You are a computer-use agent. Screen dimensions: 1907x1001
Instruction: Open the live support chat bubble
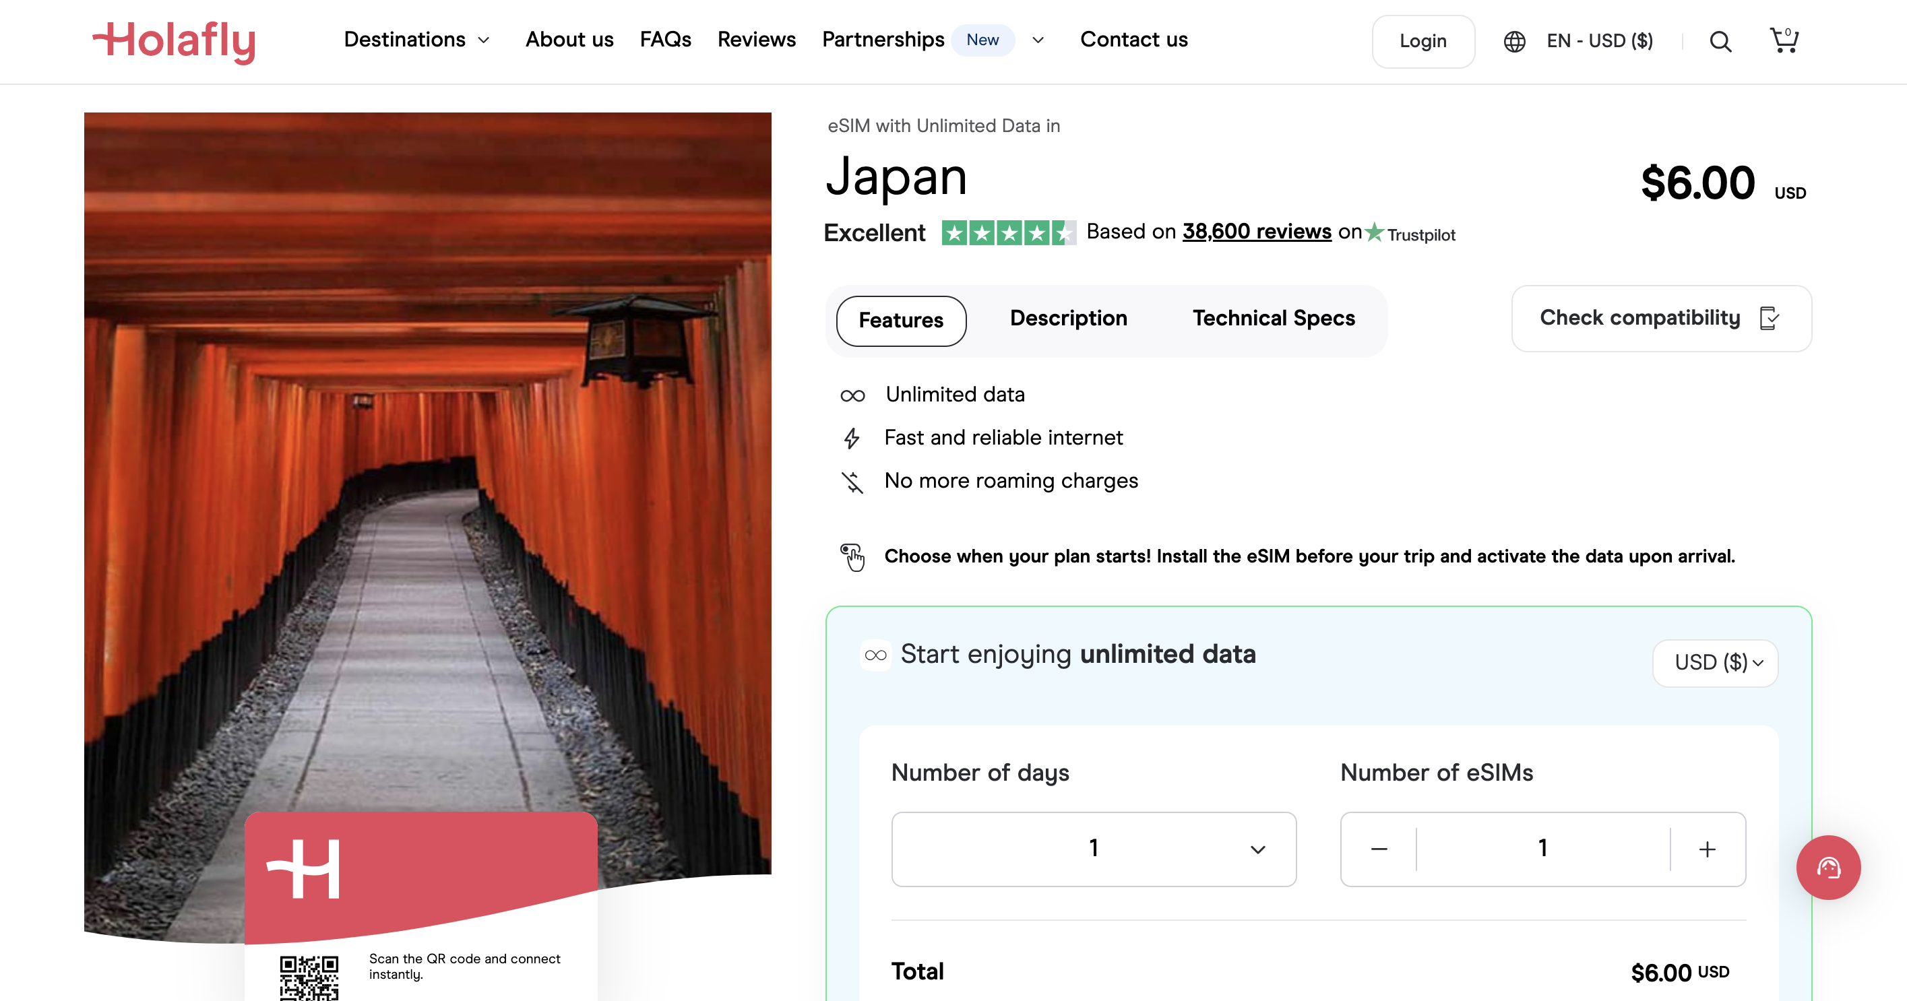click(x=1827, y=867)
